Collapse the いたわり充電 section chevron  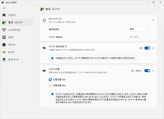coord(153,71)
